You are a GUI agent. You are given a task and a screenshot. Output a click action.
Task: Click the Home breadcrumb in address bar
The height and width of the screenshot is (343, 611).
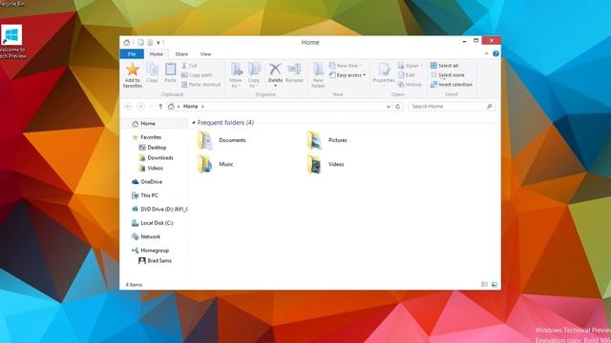tap(191, 106)
